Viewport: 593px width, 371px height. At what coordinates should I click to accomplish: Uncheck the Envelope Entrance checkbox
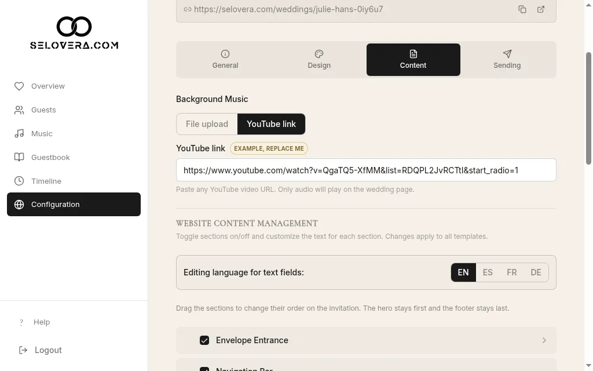coord(204,340)
